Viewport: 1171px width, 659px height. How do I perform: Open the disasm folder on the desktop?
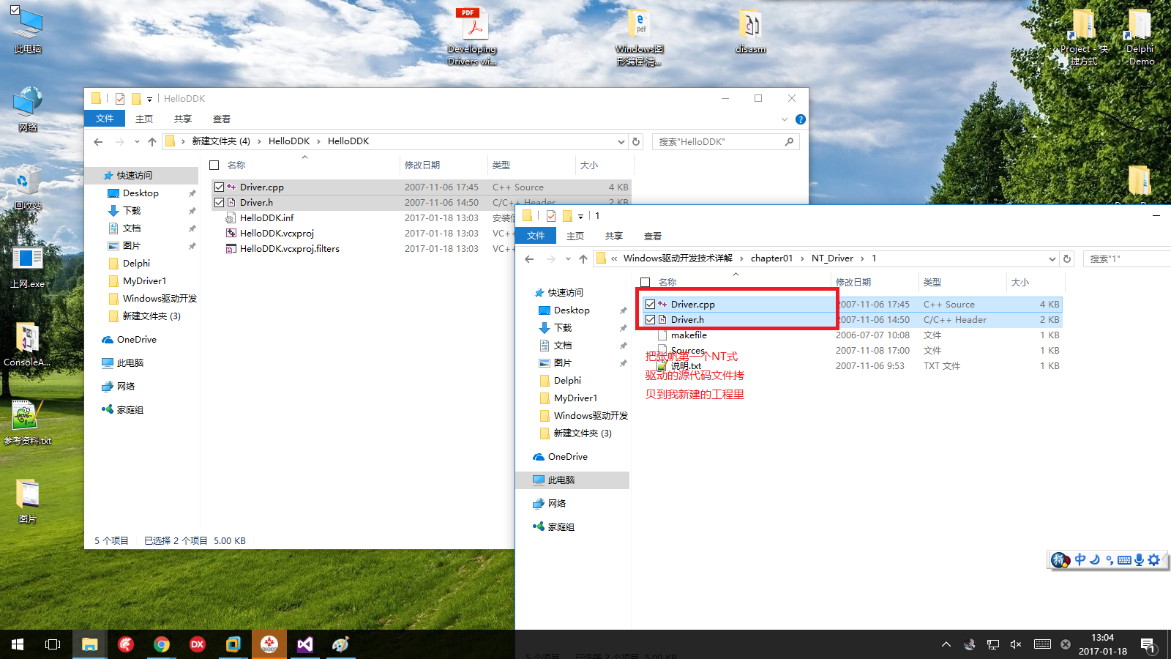pyautogui.click(x=750, y=31)
